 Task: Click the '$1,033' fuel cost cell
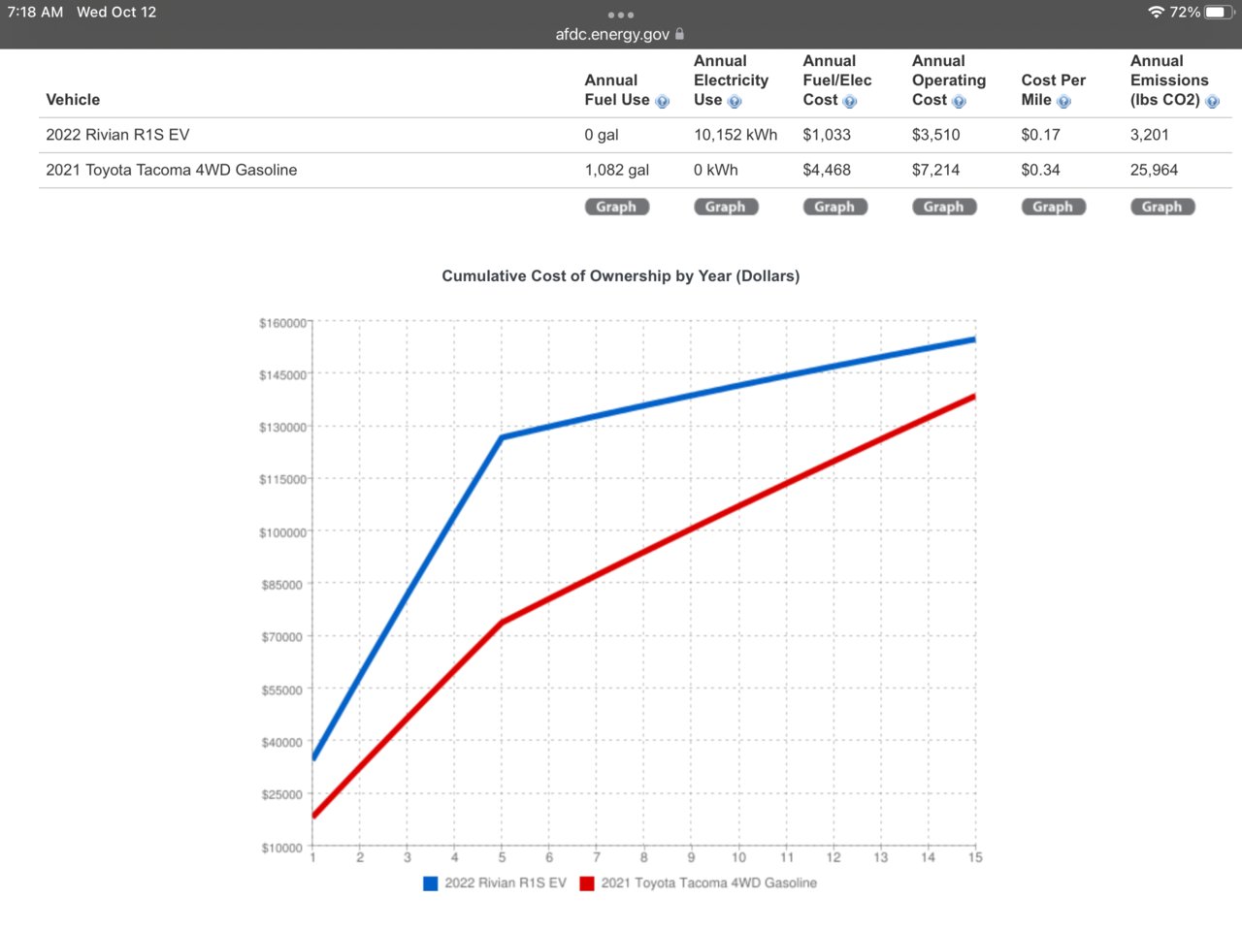pyautogui.click(x=827, y=135)
